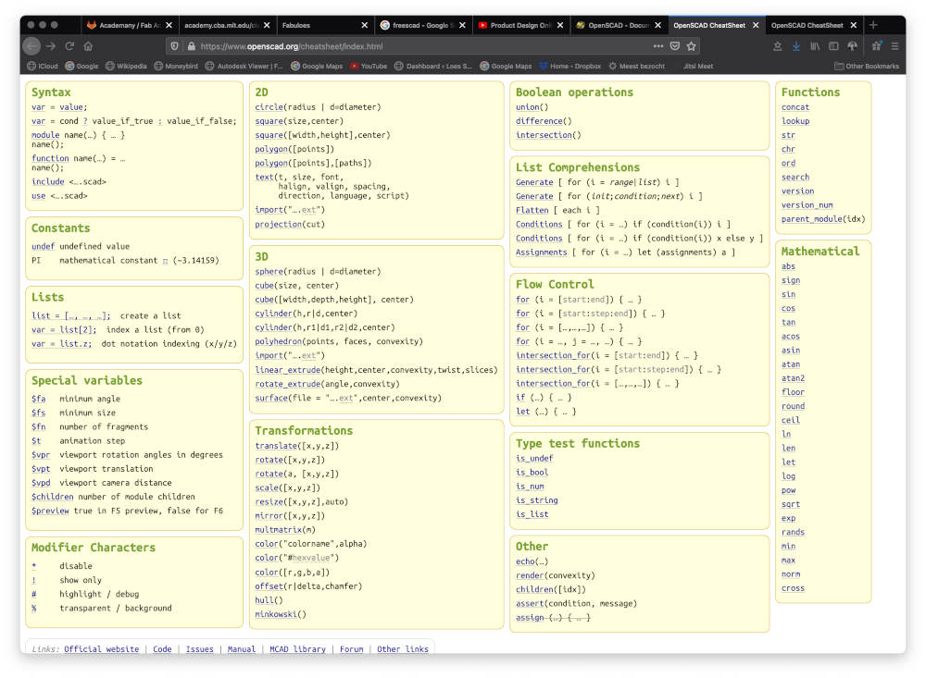Open the browser home page icon

[88, 46]
